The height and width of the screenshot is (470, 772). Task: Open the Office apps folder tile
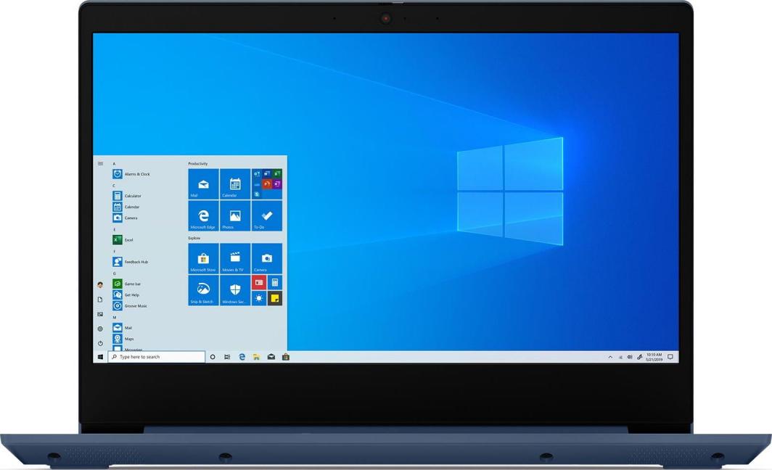click(x=267, y=184)
